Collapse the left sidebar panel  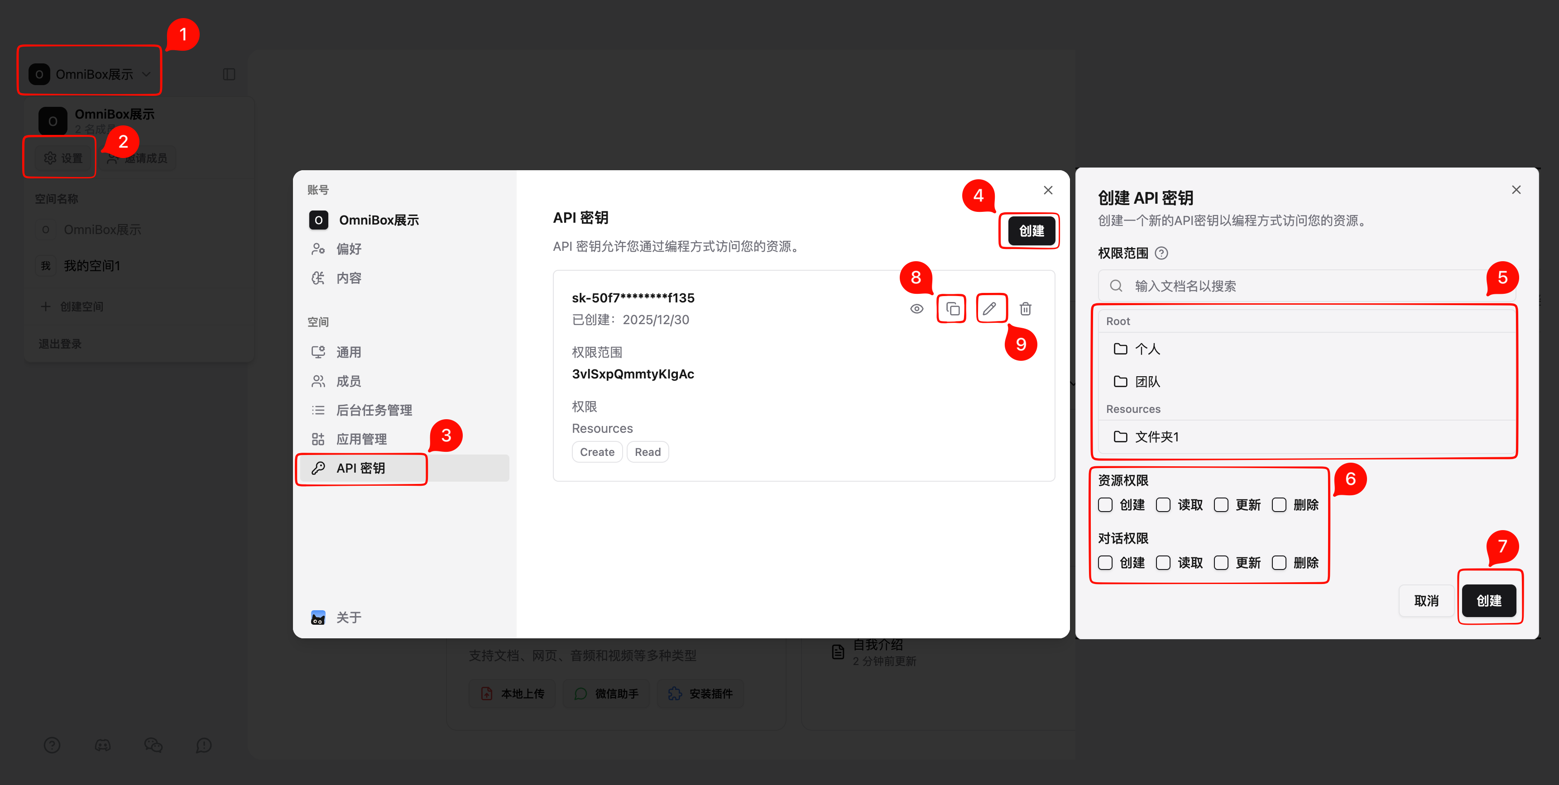(229, 74)
